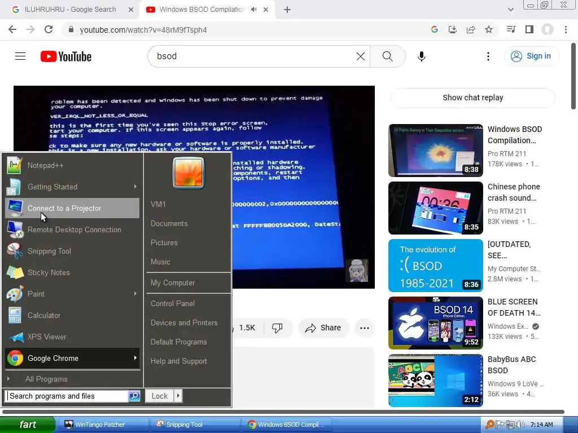Open Notepad++ from the start menu
578x433 pixels.
click(x=72, y=165)
